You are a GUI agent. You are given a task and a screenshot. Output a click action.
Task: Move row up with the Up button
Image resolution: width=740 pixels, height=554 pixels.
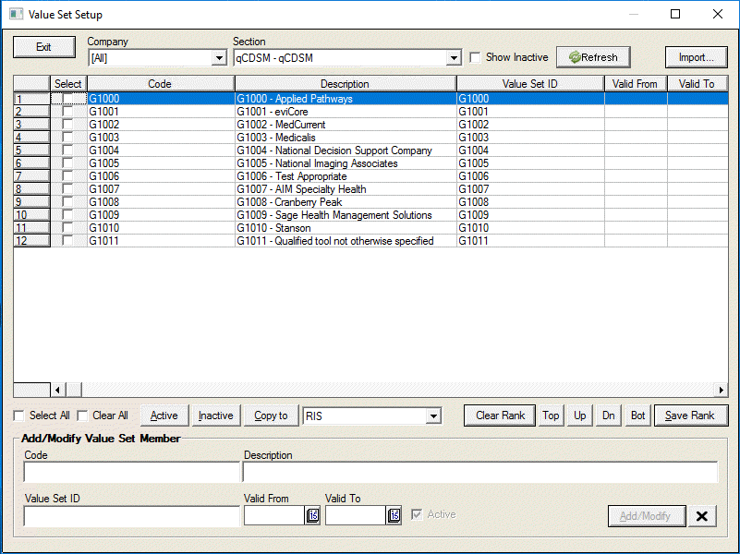(579, 415)
